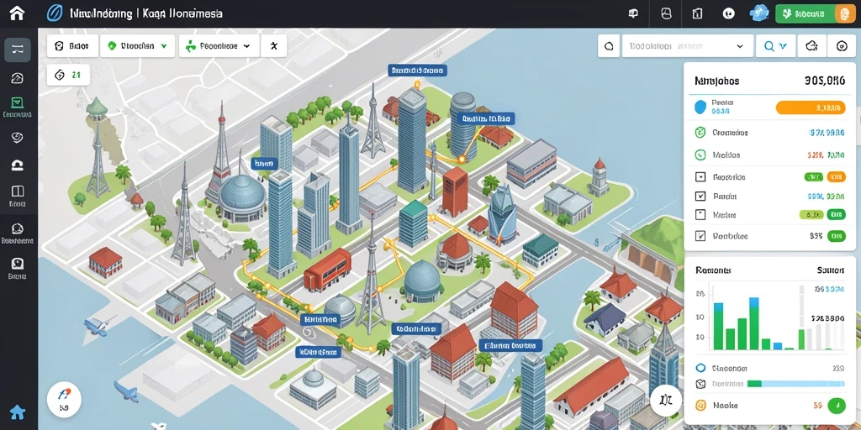
Task: Click the orange pill button in the stats panel
Action: click(811, 107)
